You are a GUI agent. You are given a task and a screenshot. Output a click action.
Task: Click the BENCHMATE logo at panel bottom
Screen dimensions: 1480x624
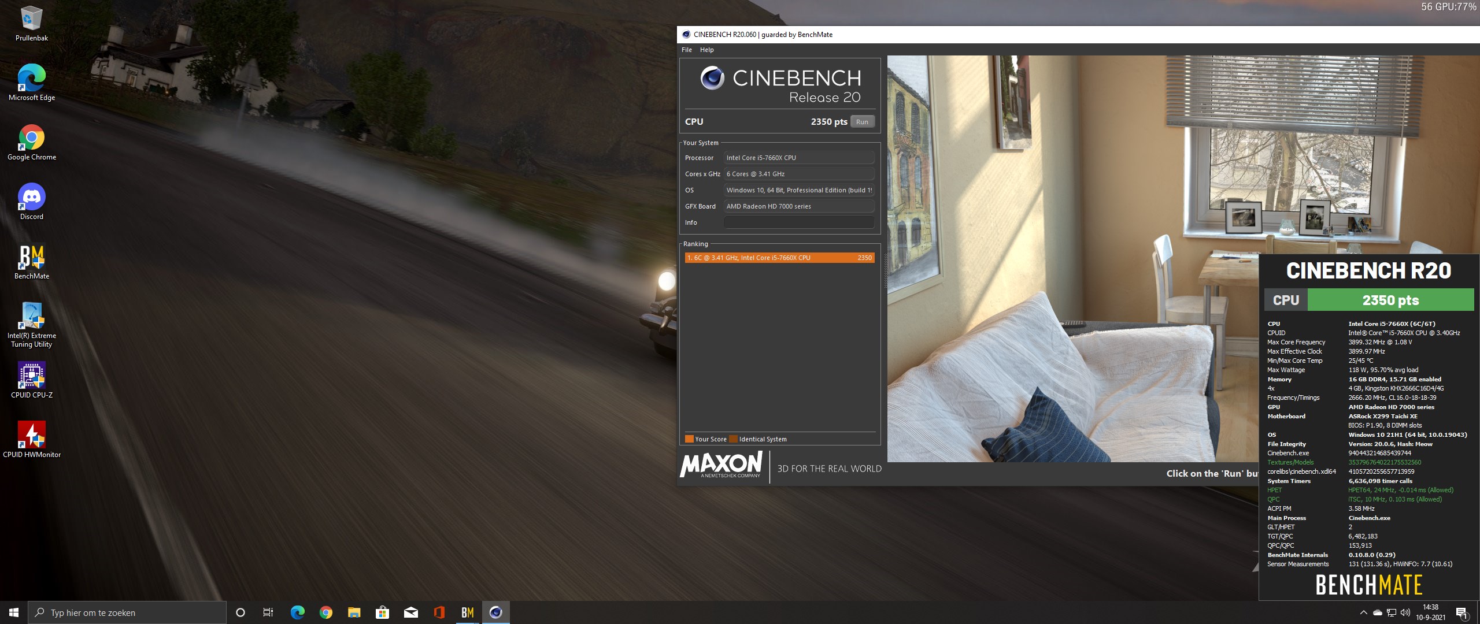point(1369,585)
